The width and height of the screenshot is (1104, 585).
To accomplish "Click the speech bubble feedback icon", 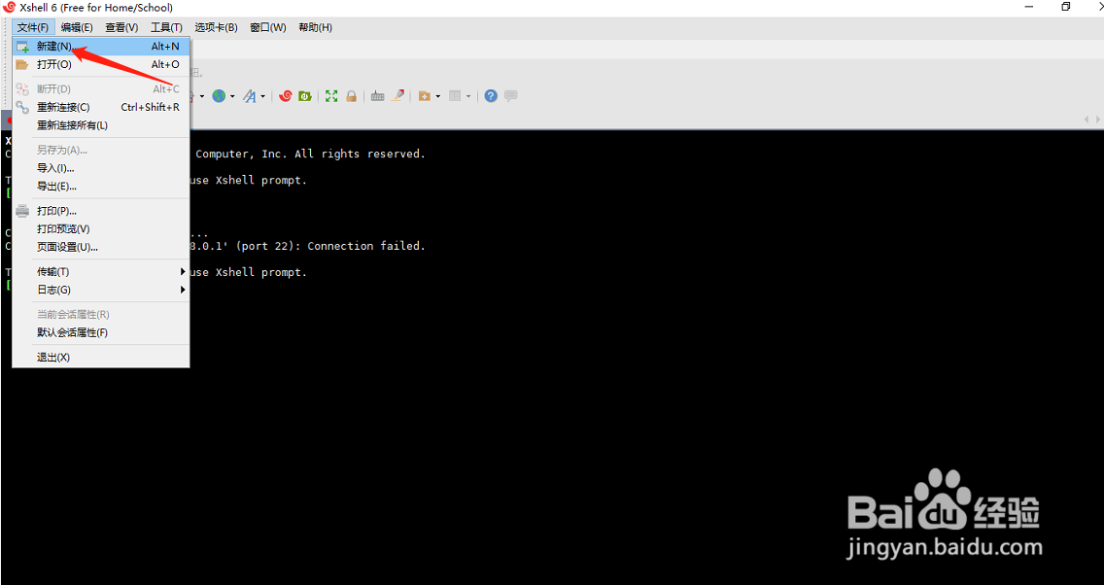I will click(511, 96).
